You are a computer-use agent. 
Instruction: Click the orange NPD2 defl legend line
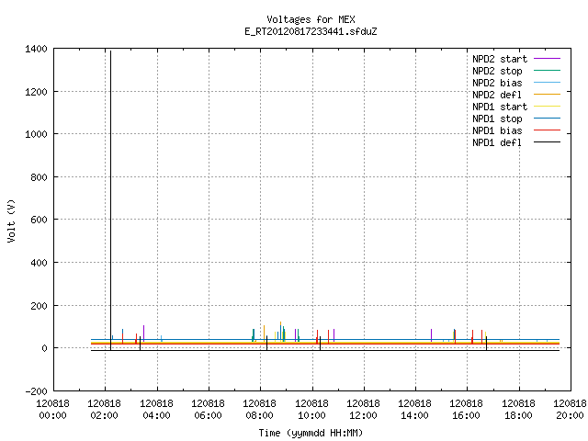click(547, 95)
